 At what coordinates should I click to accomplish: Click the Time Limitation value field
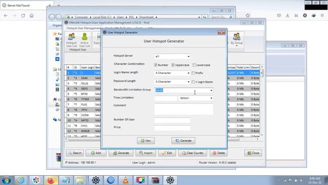pos(166,98)
